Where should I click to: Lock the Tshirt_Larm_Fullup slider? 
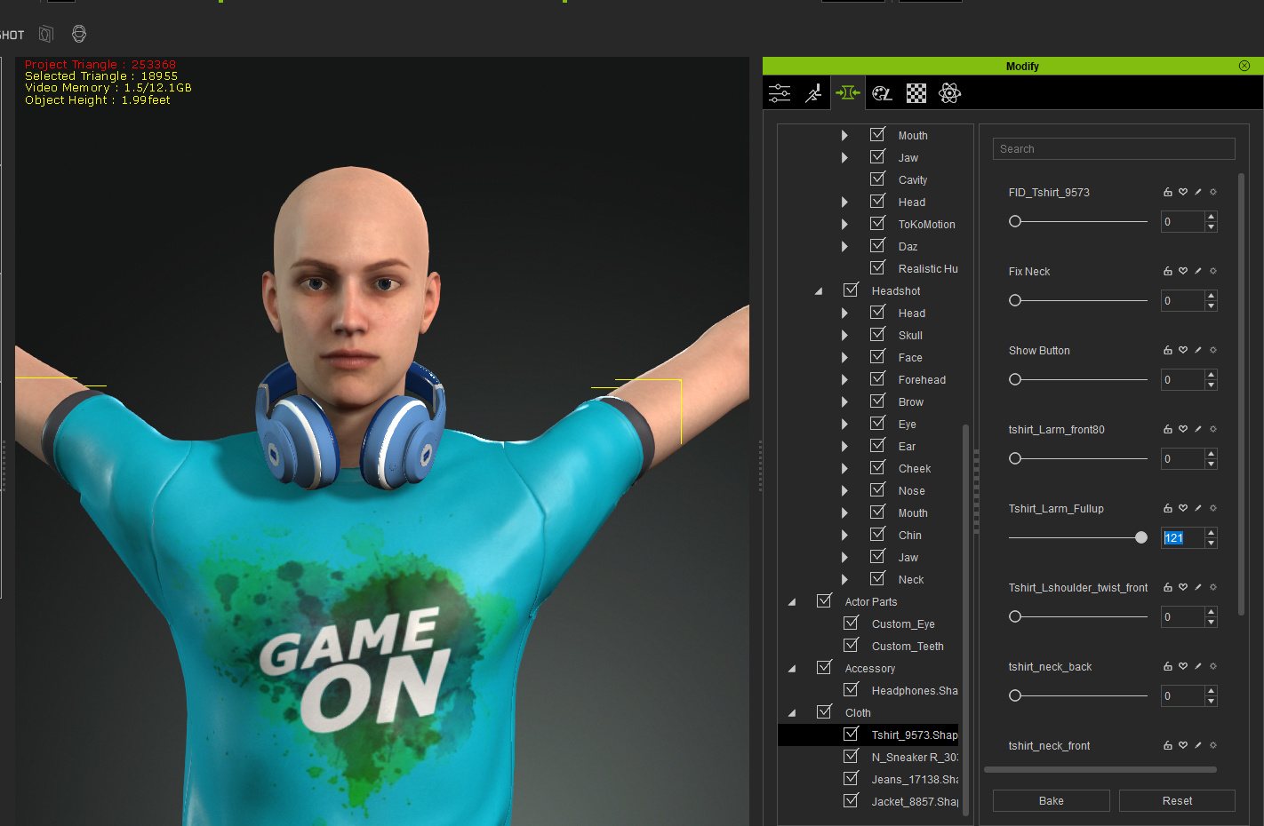(x=1168, y=508)
